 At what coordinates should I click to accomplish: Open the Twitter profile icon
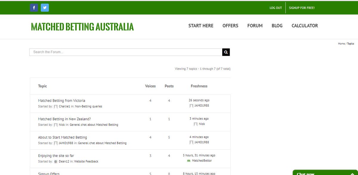[x=45, y=8]
